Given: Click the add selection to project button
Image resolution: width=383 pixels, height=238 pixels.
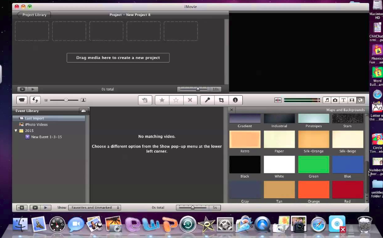Looking at the screenshot, I should pos(145,100).
